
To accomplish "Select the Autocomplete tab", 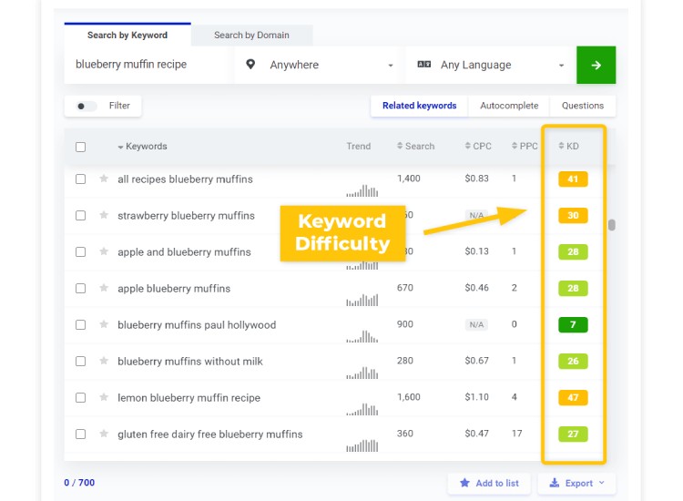I will pyautogui.click(x=509, y=106).
